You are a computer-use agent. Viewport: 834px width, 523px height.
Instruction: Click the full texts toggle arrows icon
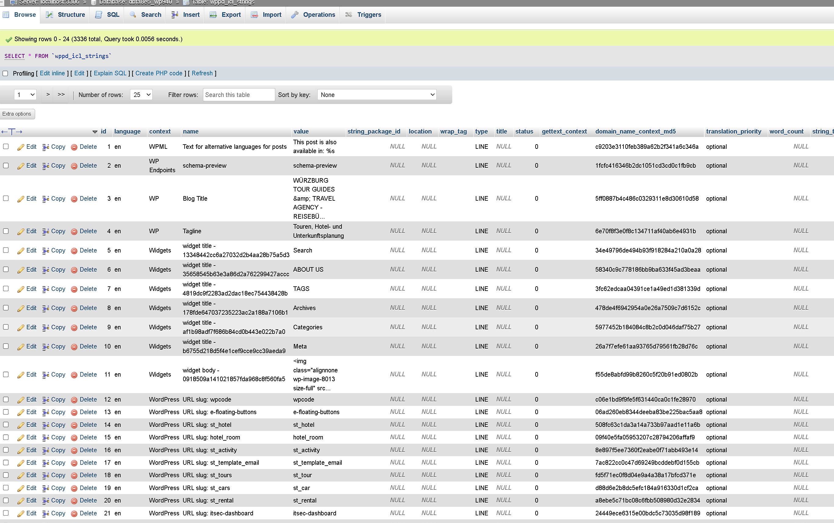coord(12,132)
